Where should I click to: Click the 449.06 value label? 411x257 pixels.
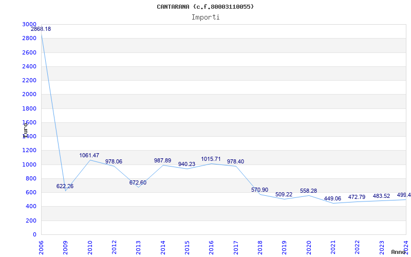click(332, 198)
